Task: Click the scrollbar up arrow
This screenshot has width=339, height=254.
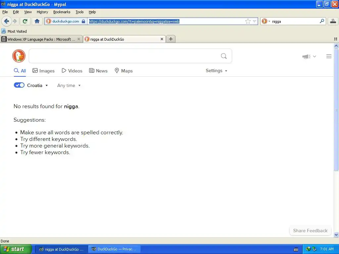Action: [336, 46]
